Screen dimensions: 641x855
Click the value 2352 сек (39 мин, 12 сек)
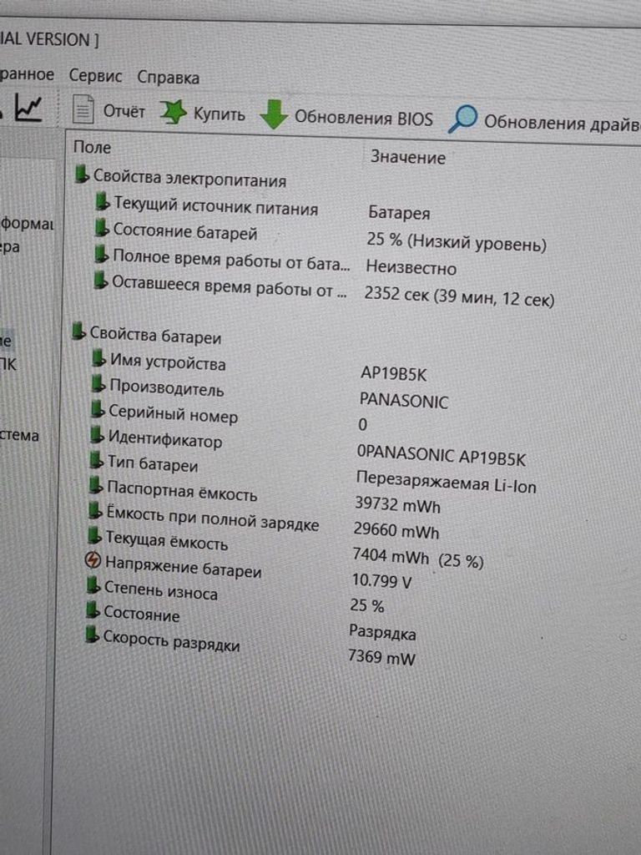459,296
